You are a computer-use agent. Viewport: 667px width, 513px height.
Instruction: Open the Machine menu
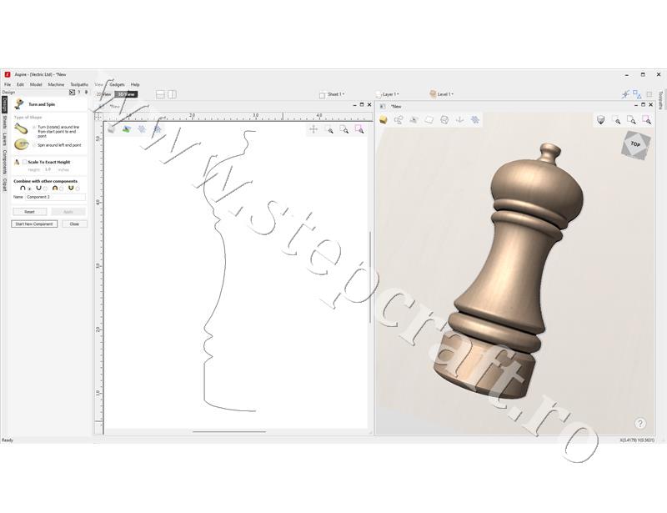(x=56, y=85)
